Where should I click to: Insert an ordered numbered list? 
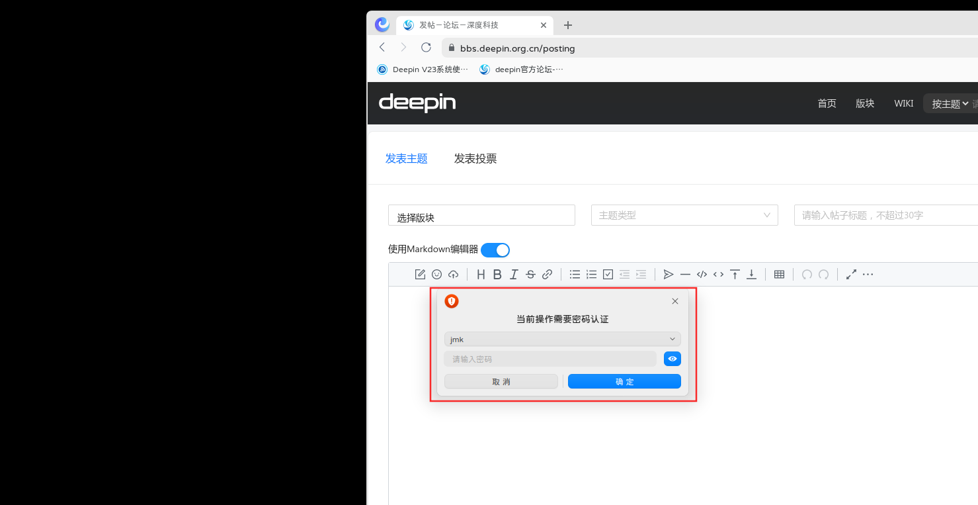(592, 274)
